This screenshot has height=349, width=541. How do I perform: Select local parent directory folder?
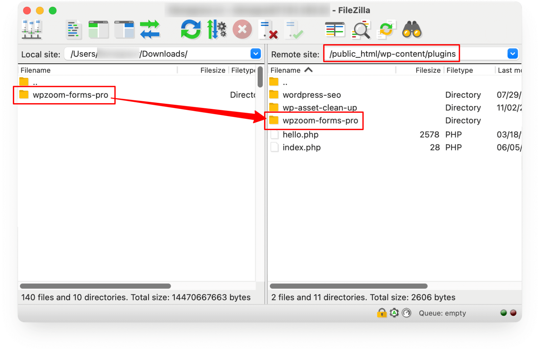[x=29, y=82]
